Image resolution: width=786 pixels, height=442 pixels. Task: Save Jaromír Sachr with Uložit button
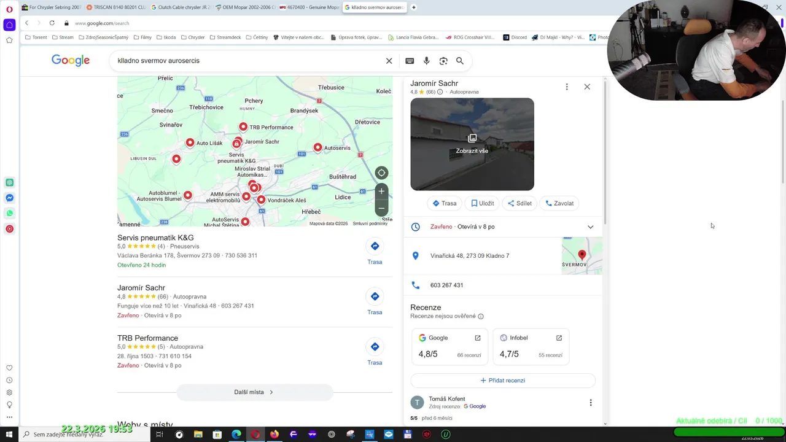(x=482, y=203)
